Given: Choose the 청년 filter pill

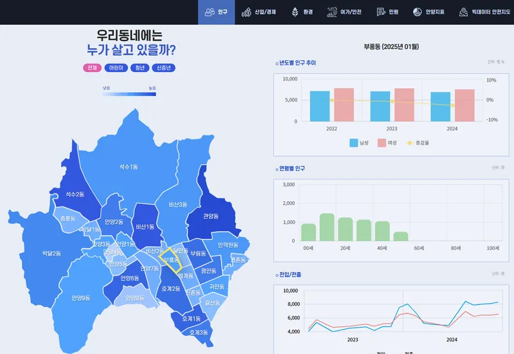Looking at the screenshot, I should (x=139, y=68).
